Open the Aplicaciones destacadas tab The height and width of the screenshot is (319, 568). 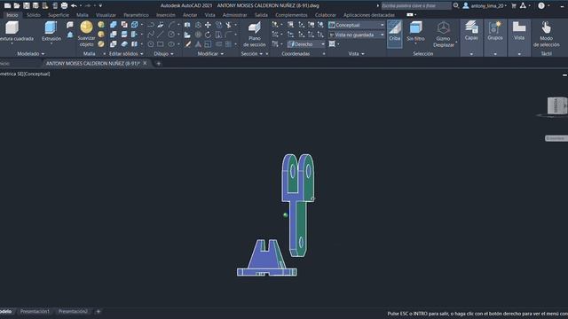[369, 15]
